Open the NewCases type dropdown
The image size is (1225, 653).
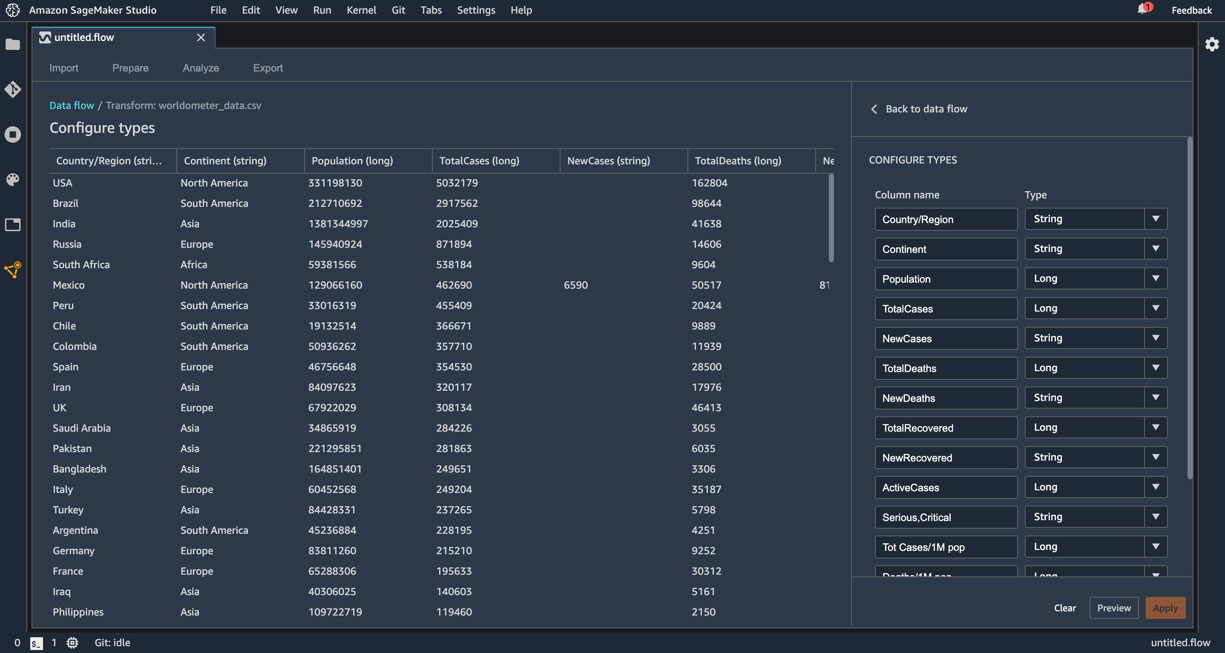tap(1156, 338)
